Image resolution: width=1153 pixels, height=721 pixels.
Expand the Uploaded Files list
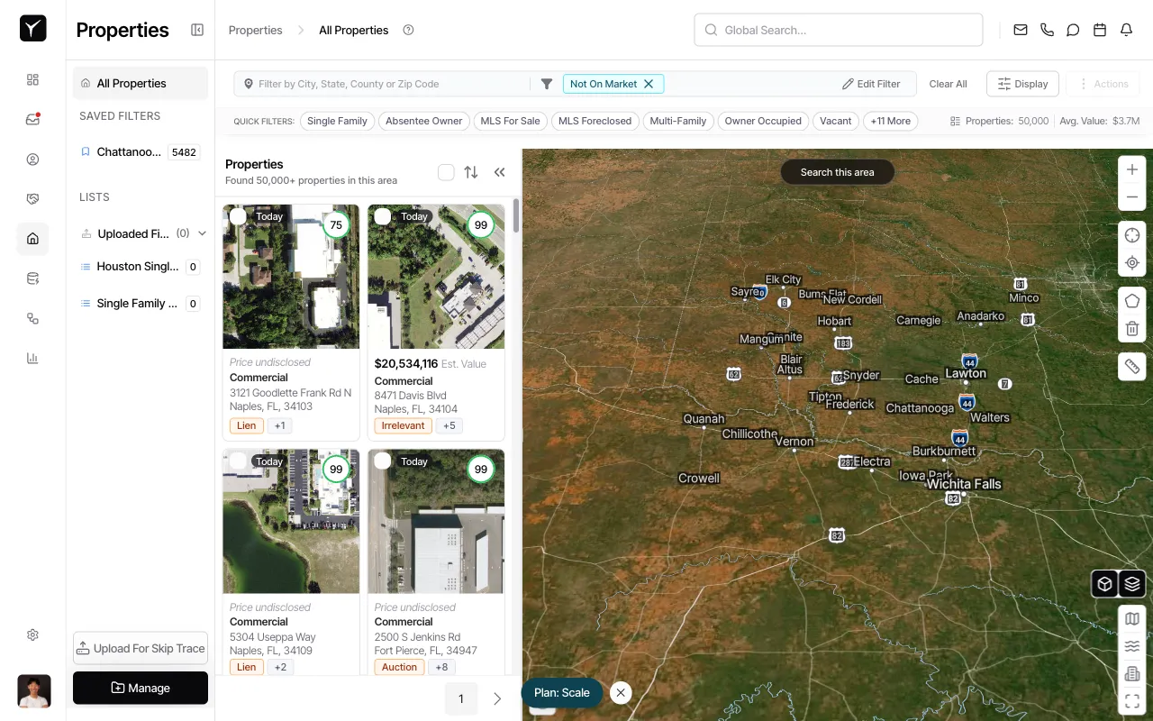click(202, 233)
